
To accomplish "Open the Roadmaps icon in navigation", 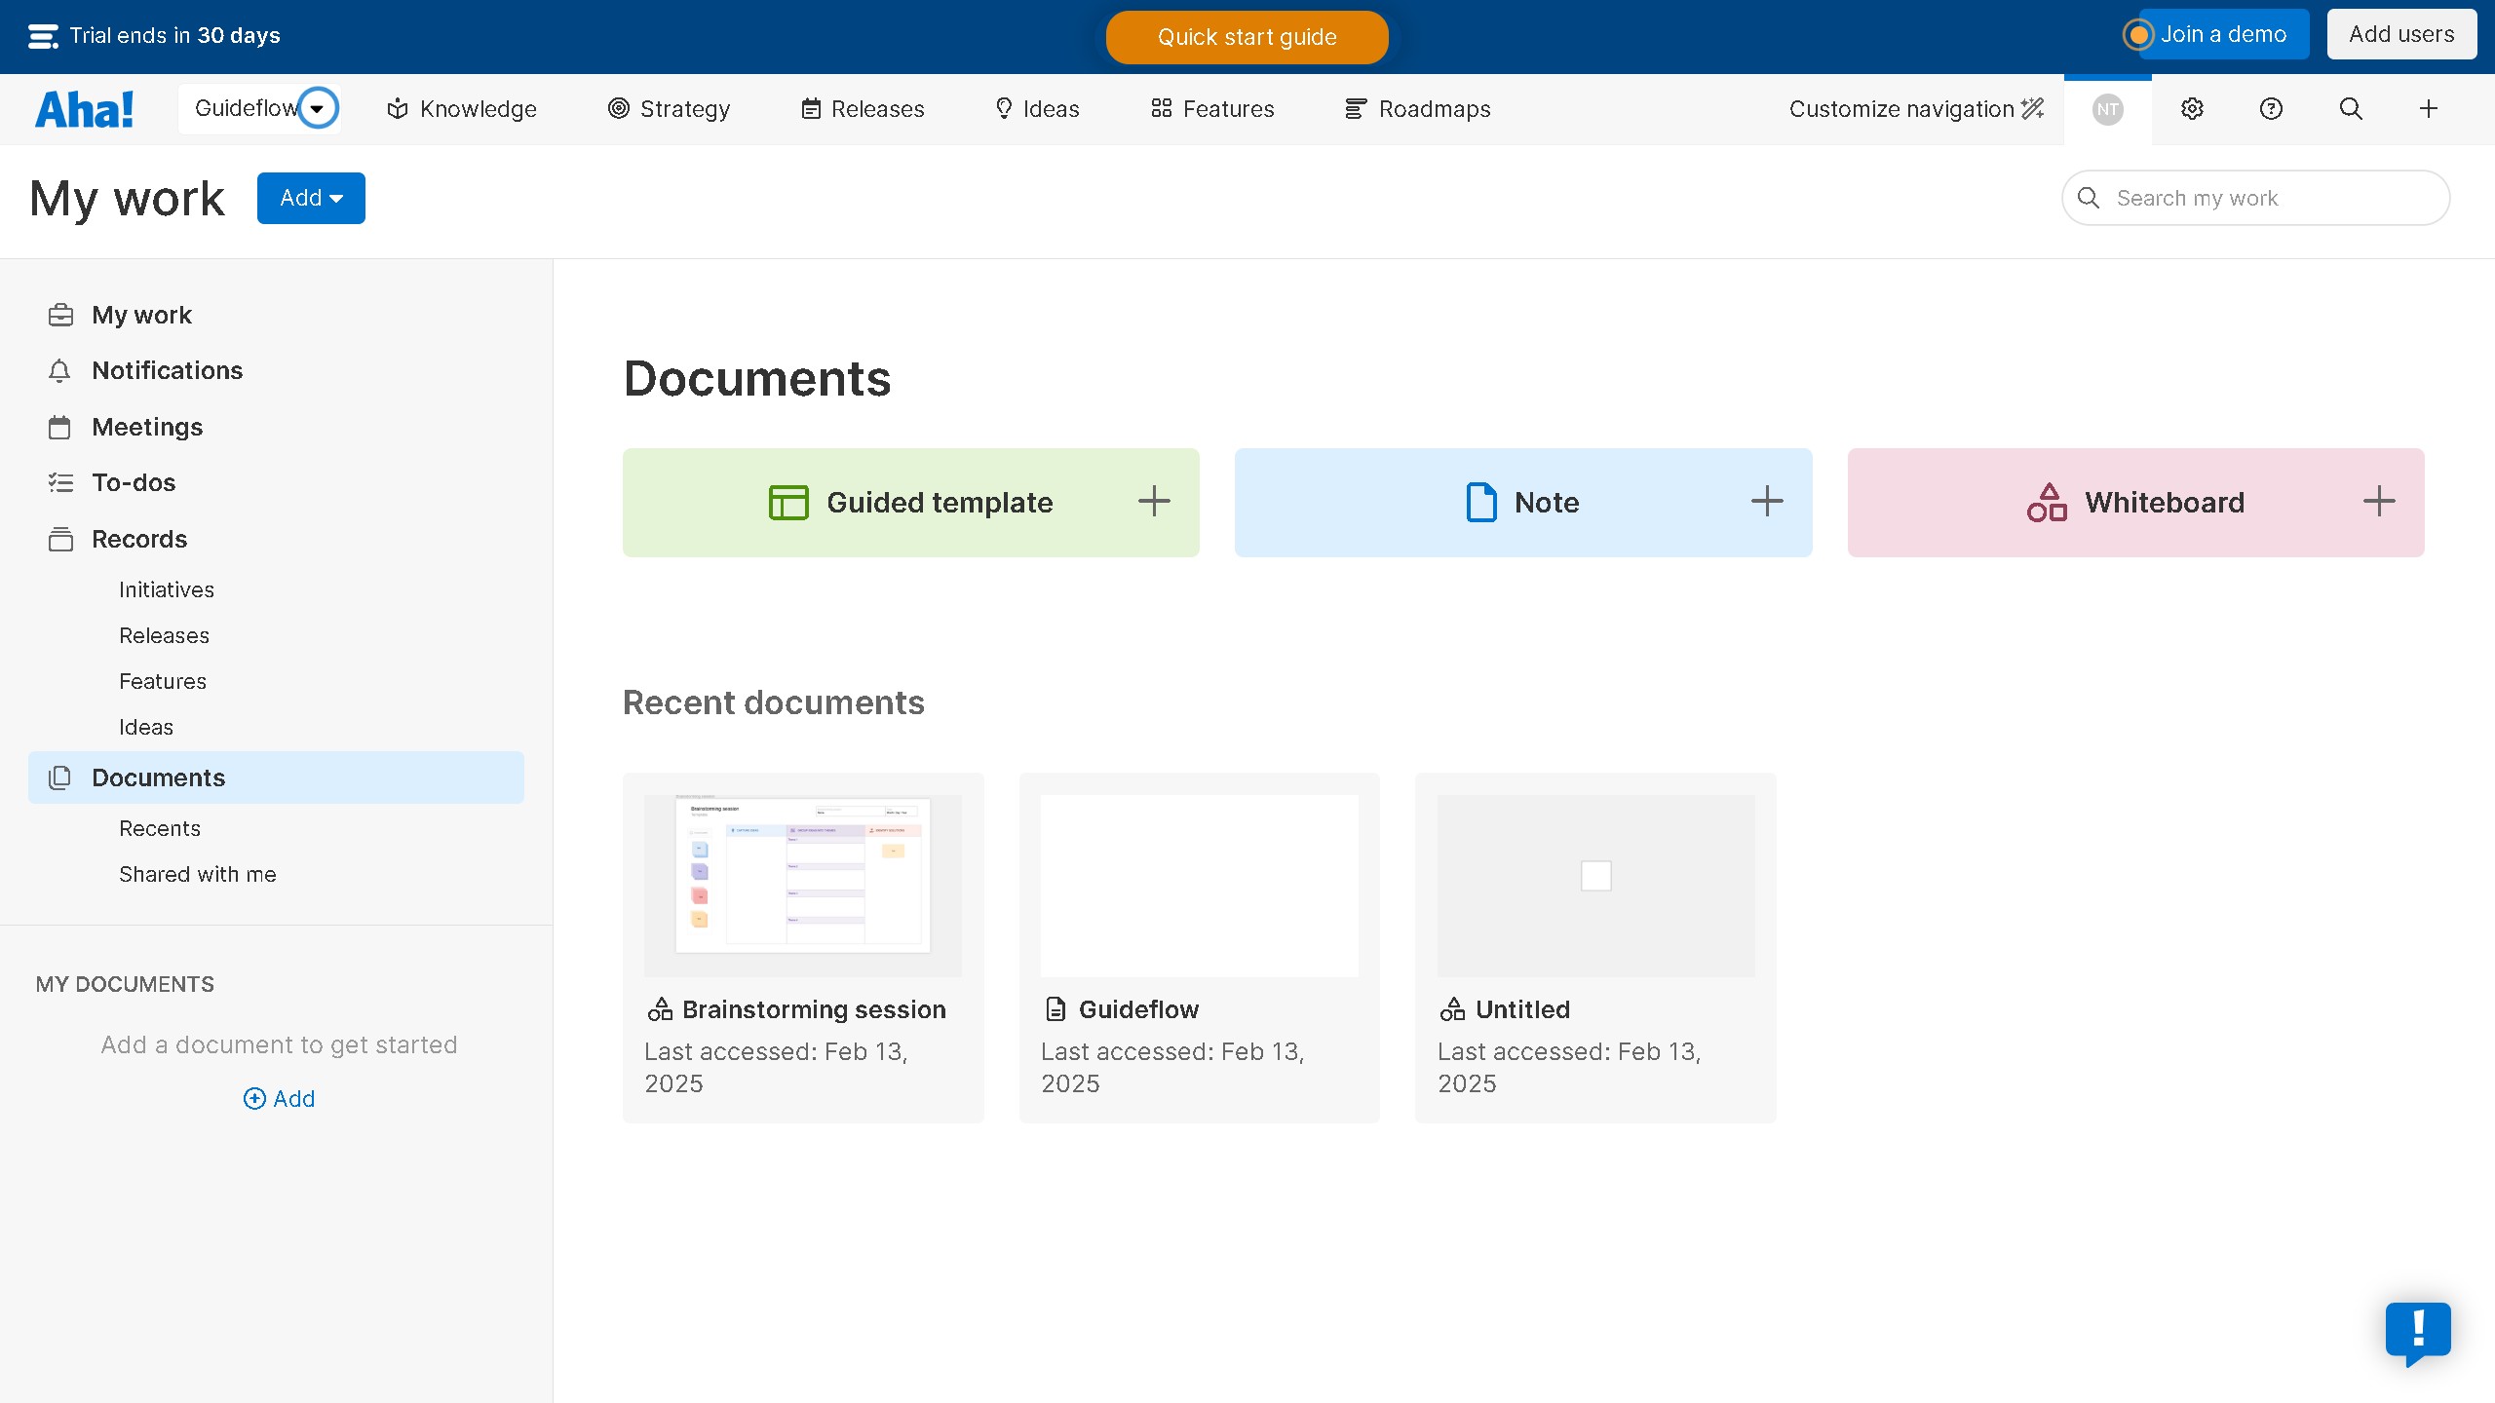I will [1355, 108].
